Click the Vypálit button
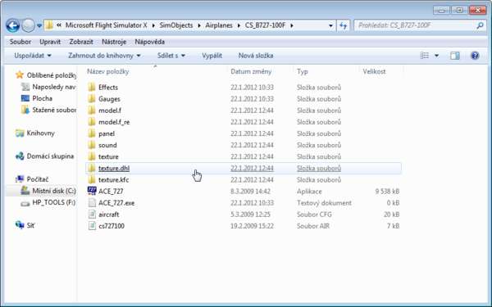Viewport: 492px width, 307px height. (x=212, y=56)
